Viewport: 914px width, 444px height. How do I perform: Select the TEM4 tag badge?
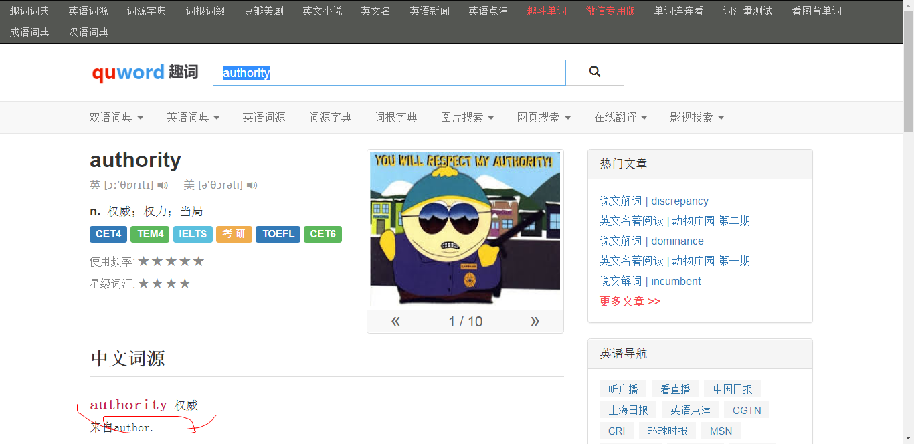coord(150,234)
